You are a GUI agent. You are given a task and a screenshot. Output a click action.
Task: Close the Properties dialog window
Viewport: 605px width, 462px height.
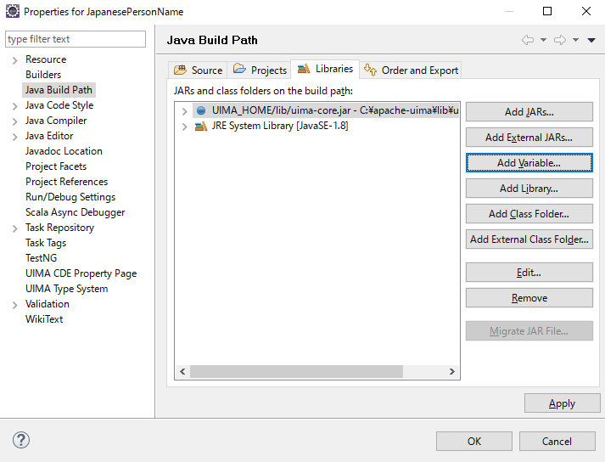pyautogui.click(x=586, y=11)
